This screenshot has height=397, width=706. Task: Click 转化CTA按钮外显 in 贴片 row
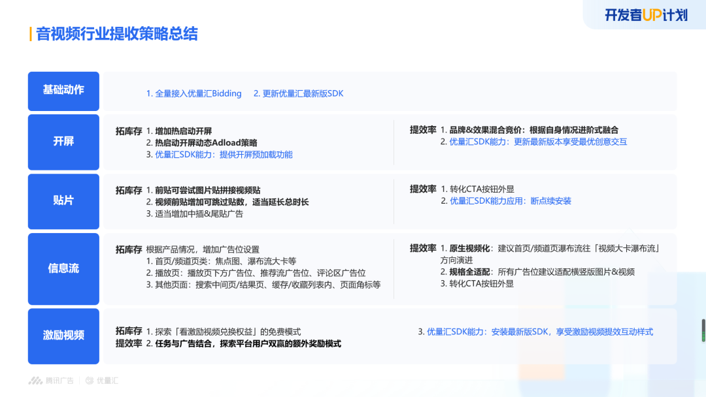click(482, 189)
